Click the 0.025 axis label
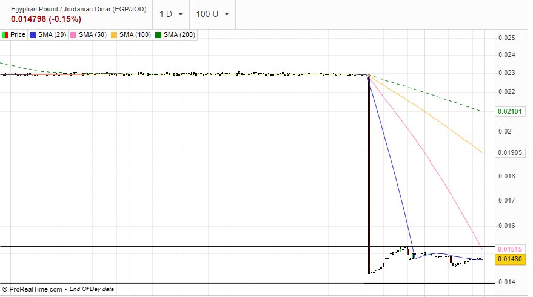 pyautogui.click(x=506, y=38)
